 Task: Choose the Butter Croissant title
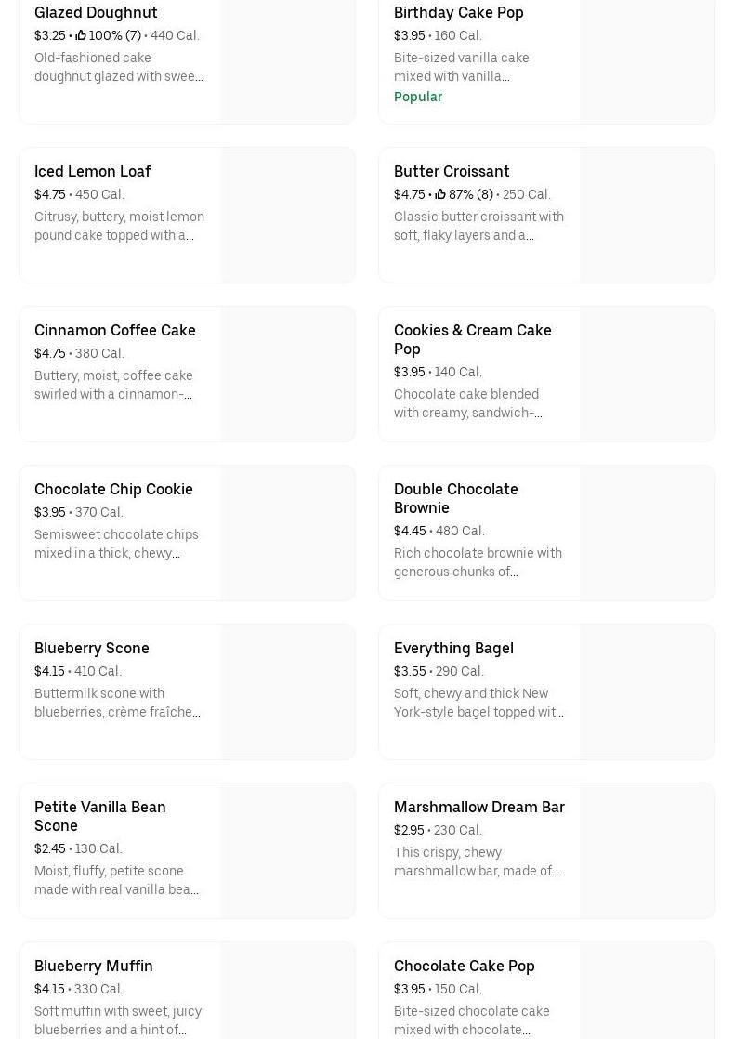point(452,171)
